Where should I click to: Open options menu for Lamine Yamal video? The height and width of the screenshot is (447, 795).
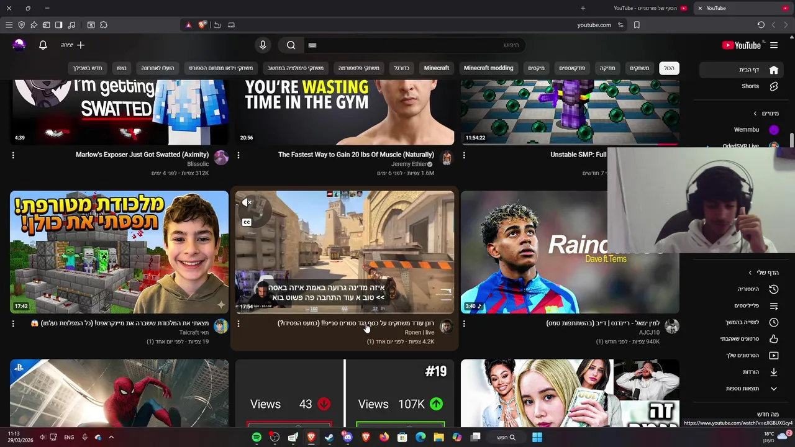(464, 323)
